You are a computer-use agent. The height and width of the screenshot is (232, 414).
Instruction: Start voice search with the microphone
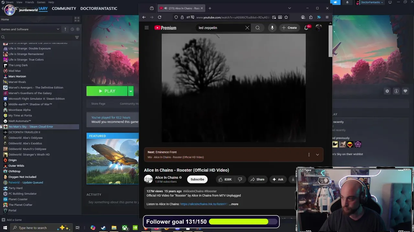point(272,28)
